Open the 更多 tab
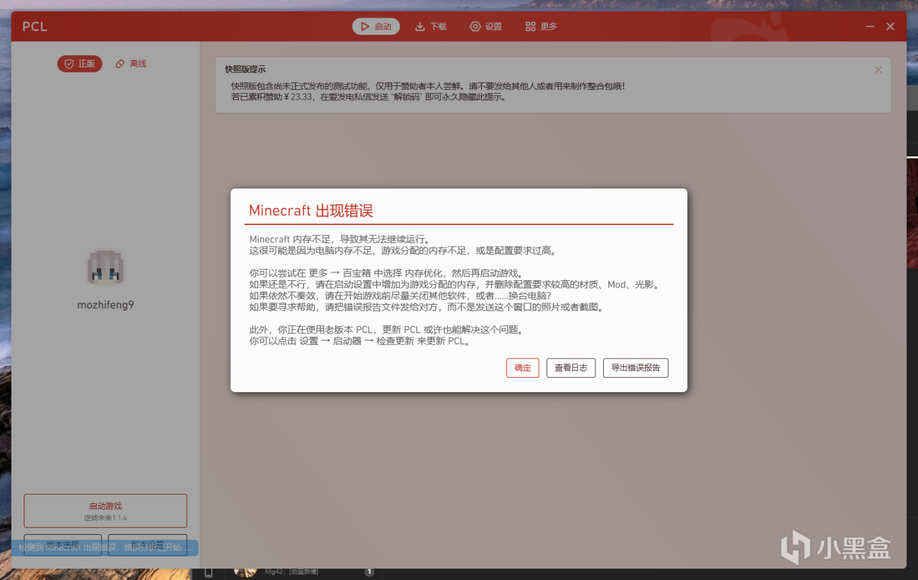 [x=541, y=27]
